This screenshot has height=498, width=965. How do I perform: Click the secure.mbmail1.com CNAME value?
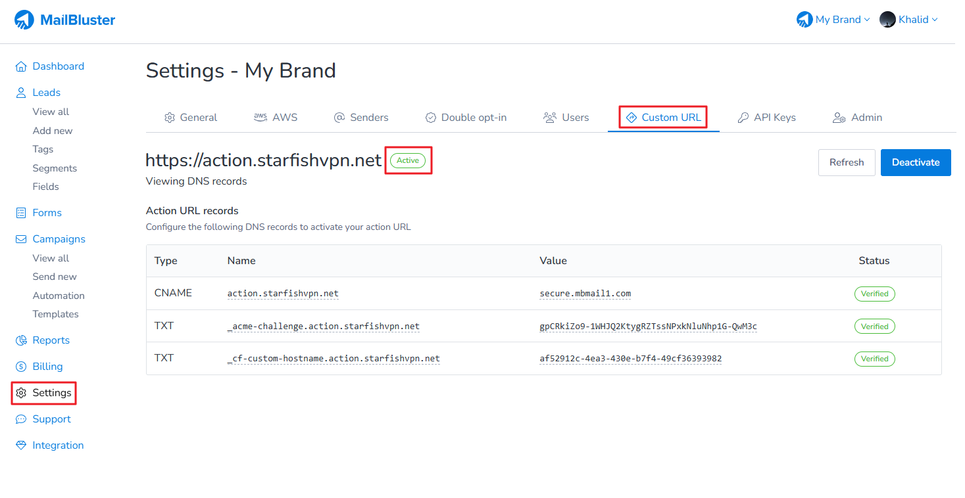coord(585,294)
